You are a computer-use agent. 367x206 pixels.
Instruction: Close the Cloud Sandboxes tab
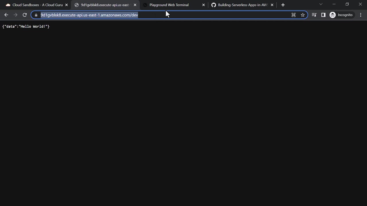click(67, 5)
